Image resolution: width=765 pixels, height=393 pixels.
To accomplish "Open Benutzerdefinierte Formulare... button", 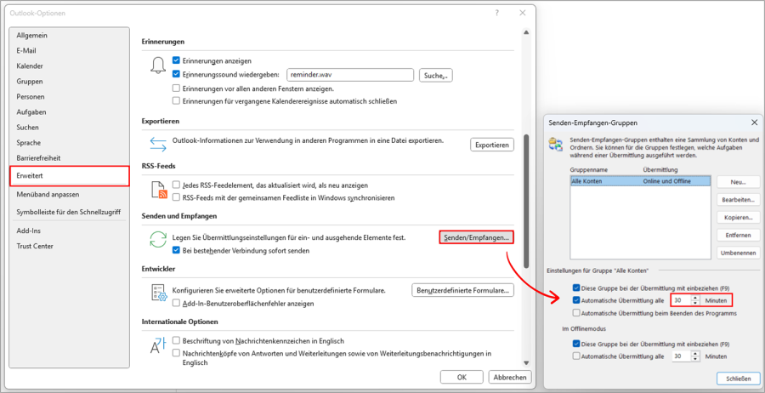I will [463, 290].
